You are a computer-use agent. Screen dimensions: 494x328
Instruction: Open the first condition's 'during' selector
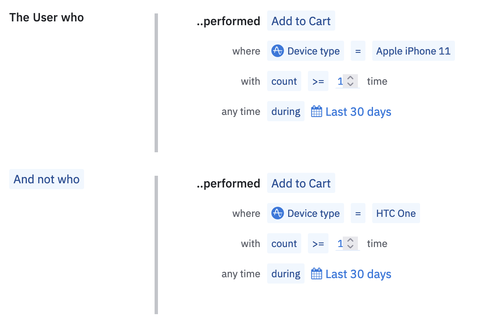[x=286, y=112]
